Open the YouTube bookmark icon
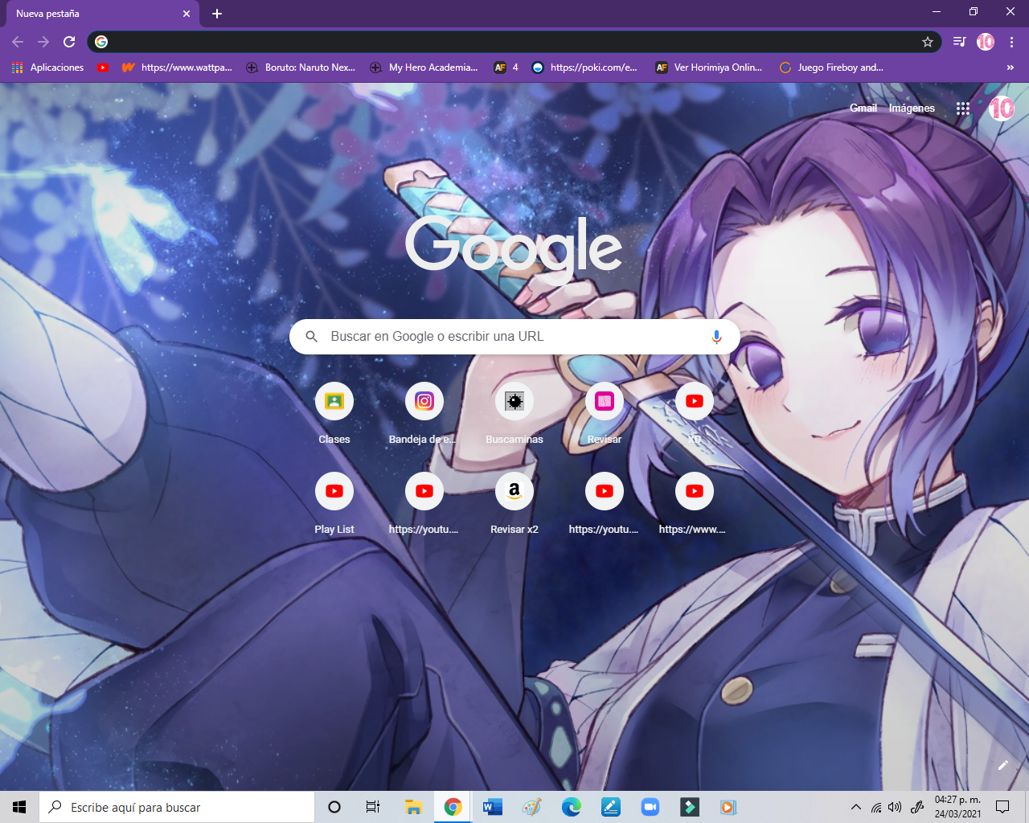 pyautogui.click(x=103, y=68)
